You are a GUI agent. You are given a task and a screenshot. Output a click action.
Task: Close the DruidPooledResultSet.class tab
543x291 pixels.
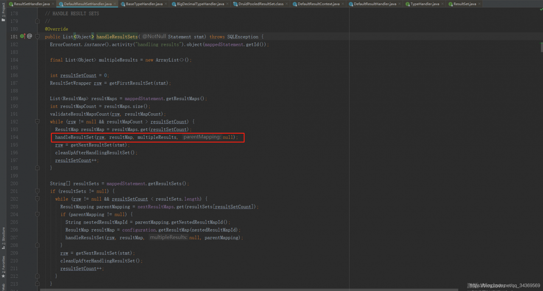[x=287, y=4]
